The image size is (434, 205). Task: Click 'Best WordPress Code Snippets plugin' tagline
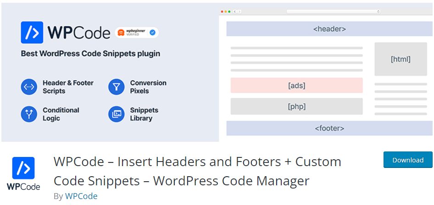90,54
